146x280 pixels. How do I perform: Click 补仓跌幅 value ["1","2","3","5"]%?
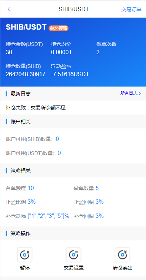[x=48, y=216]
